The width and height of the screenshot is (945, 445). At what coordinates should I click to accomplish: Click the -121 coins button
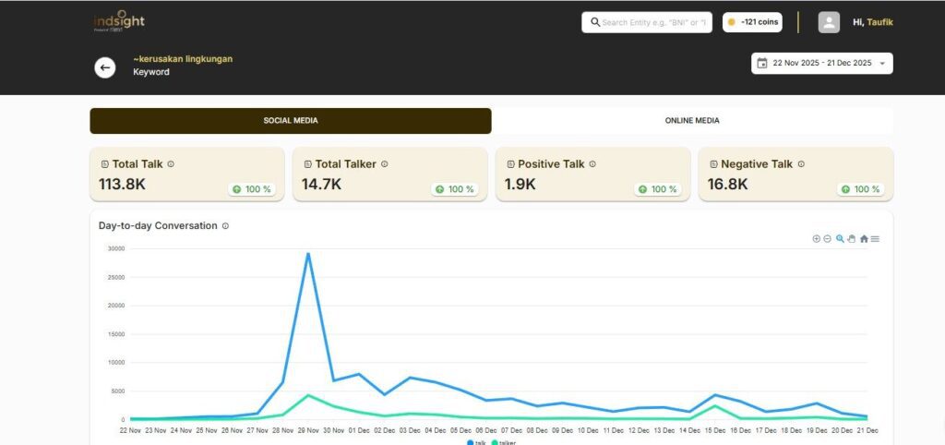(753, 22)
